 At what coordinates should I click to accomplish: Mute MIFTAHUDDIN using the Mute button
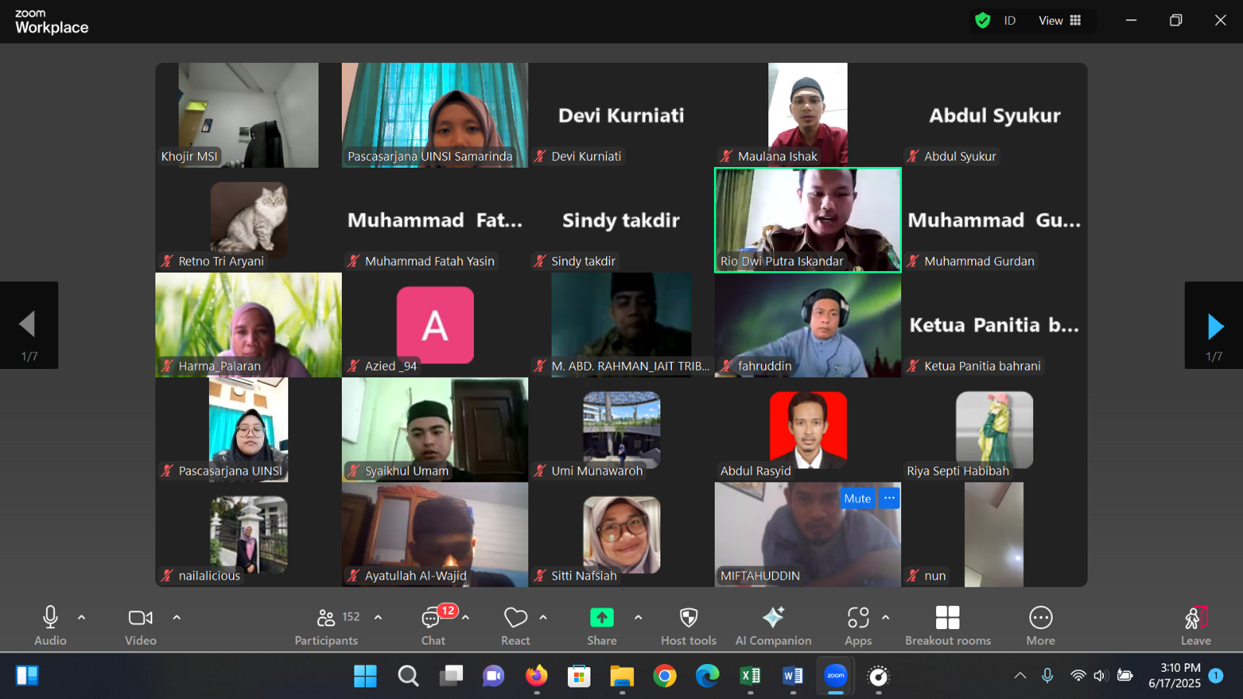click(857, 499)
